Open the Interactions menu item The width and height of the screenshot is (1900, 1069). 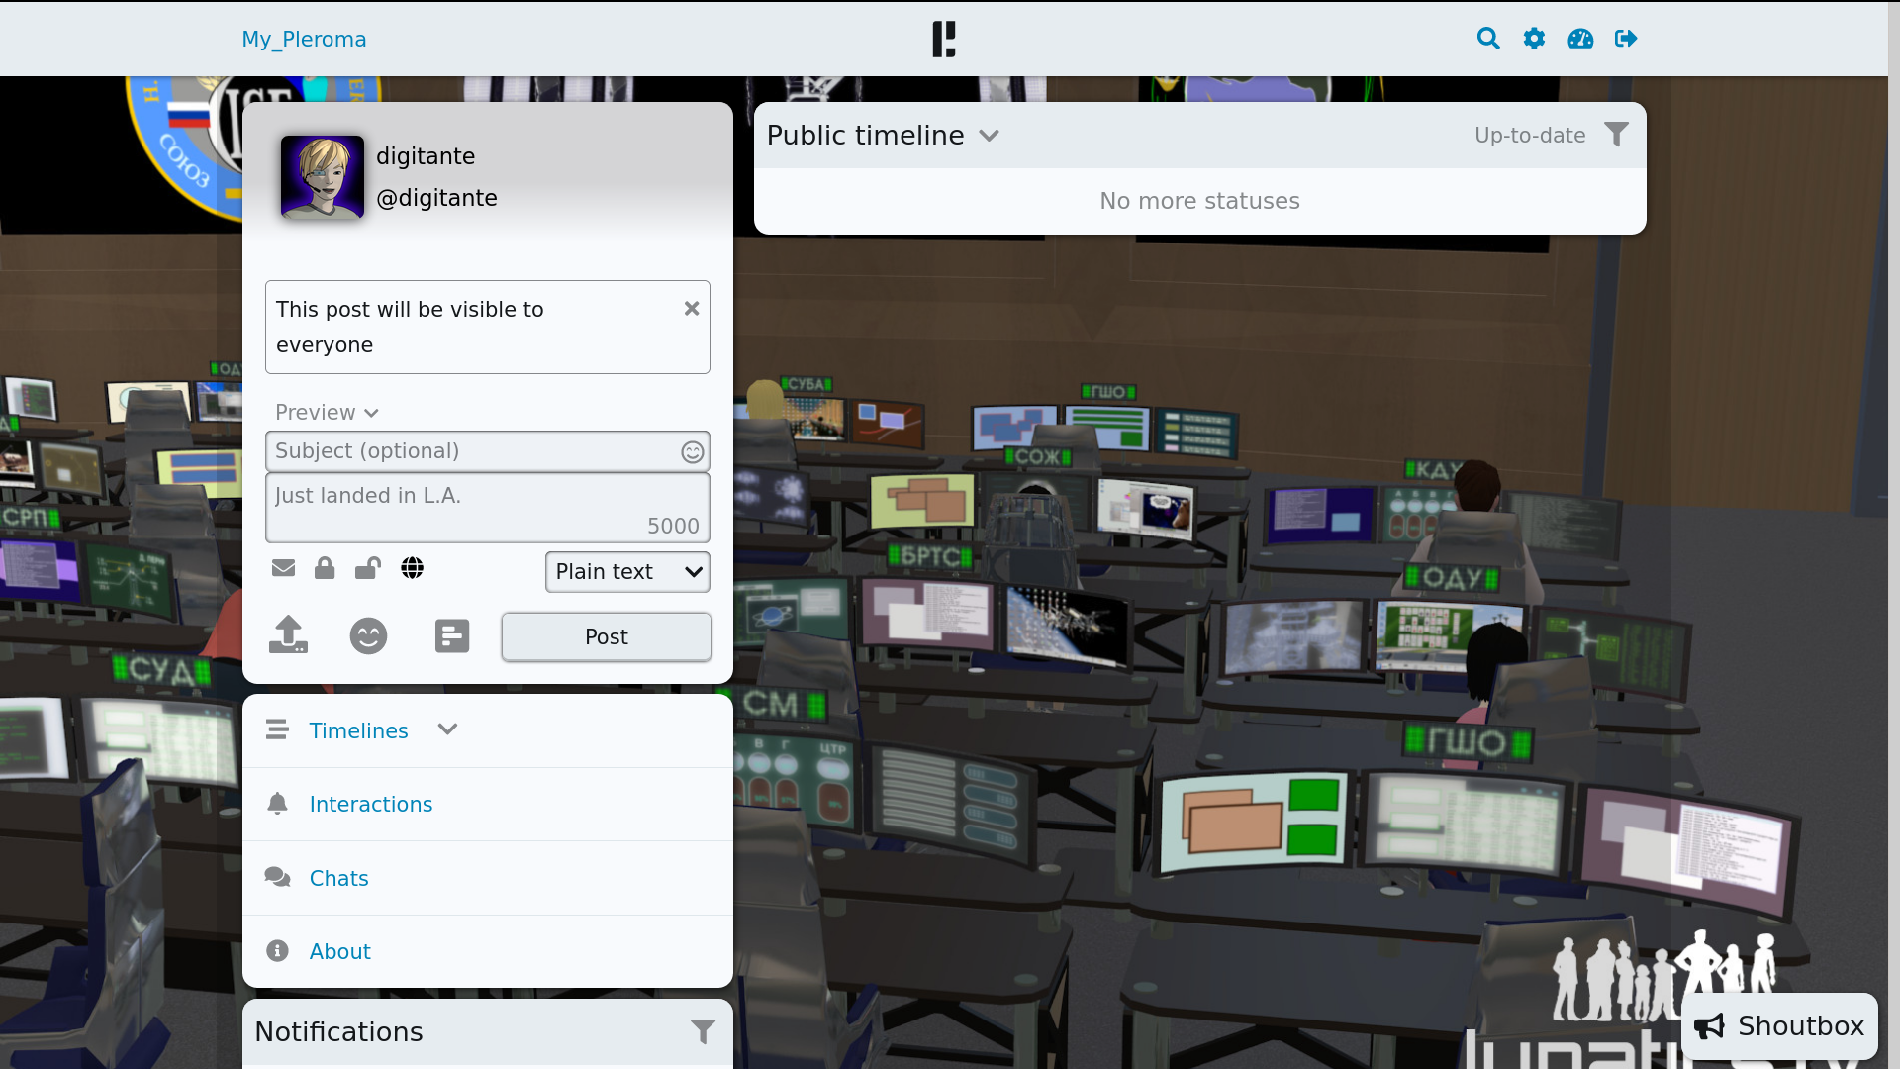[x=370, y=804]
